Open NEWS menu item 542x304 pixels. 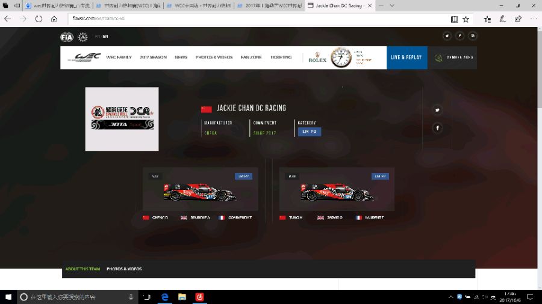click(x=181, y=57)
